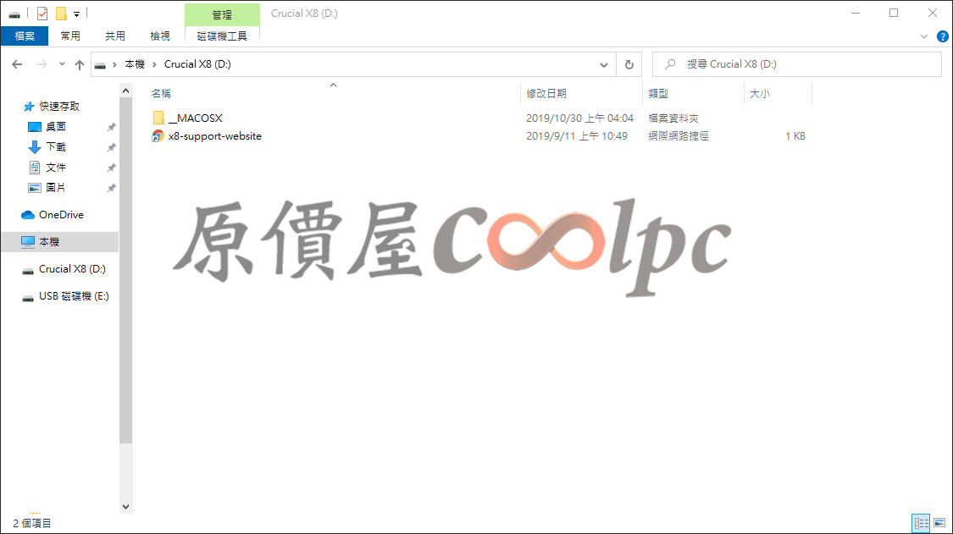The height and width of the screenshot is (534, 953).
Task: Switch to the 檢視 ribbon tab
Action: (160, 36)
